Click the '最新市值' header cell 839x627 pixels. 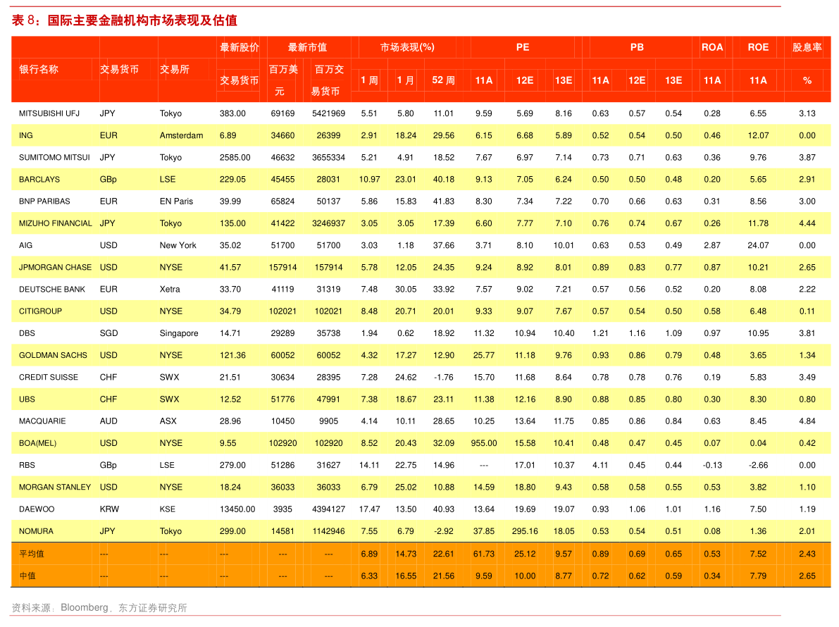tap(307, 47)
